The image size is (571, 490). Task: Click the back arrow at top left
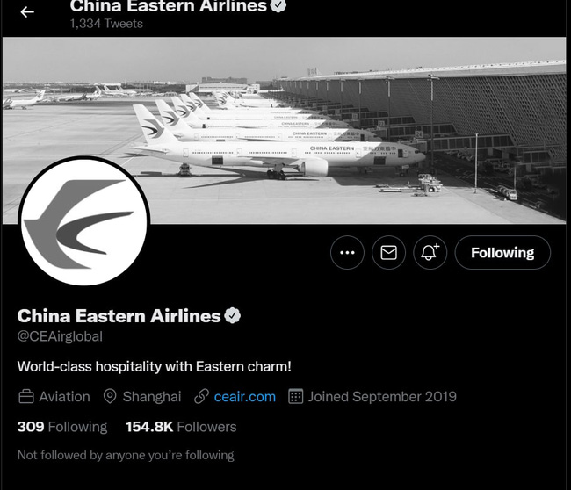point(27,12)
